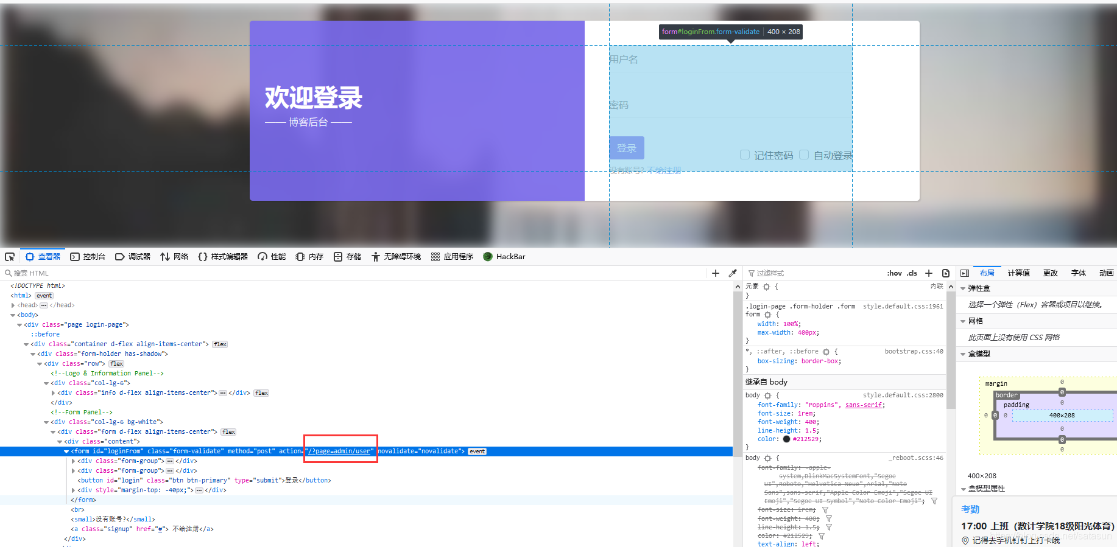Collapse the div class page login-page node
The width and height of the screenshot is (1117, 547).
(x=19, y=325)
